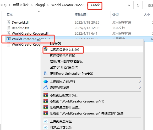Screen dimensions: 153x130
Task: Sort files by the 类型 column header
Action: click(x=116, y=15)
